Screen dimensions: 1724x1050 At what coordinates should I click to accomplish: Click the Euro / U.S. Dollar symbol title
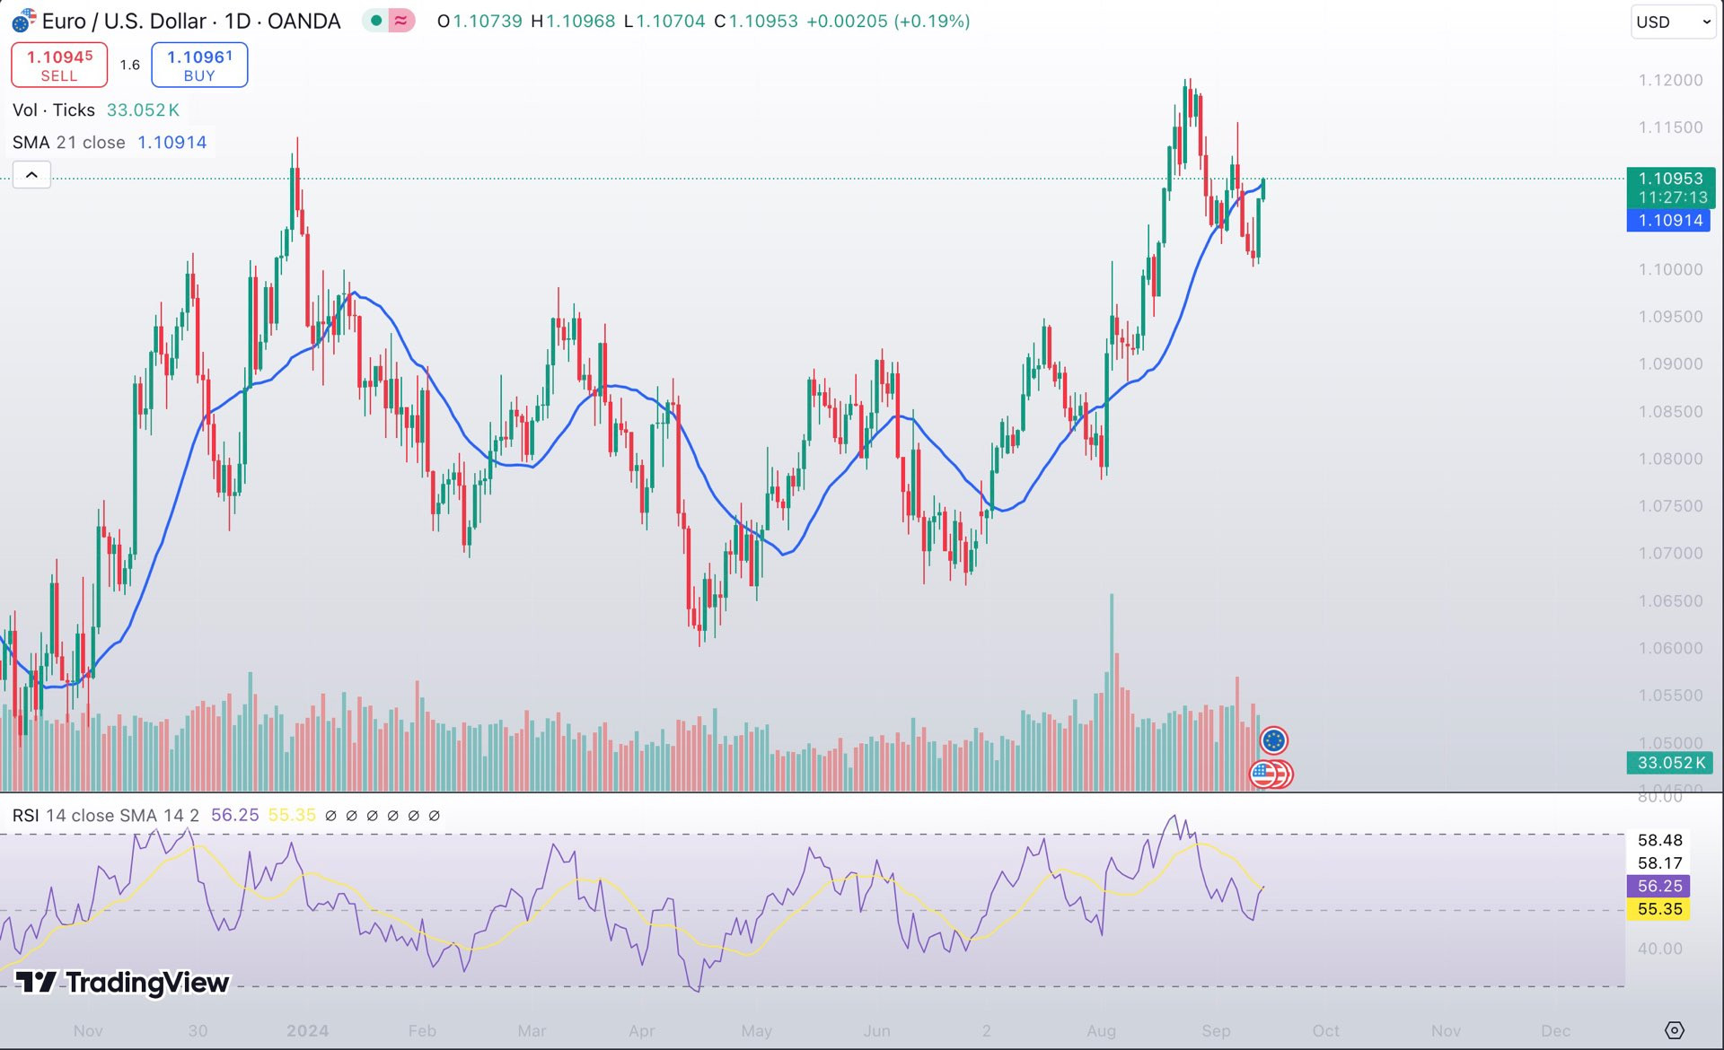(x=125, y=21)
